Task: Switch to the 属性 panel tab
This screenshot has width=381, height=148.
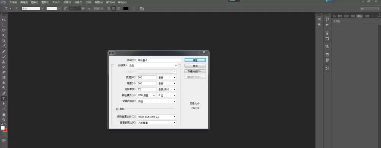Action: pos(359,16)
